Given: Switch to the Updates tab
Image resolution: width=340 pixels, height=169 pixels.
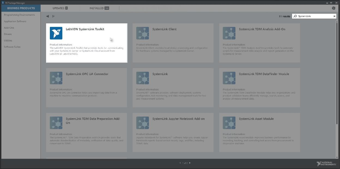Looking at the screenshot, I should pos(60,8).
